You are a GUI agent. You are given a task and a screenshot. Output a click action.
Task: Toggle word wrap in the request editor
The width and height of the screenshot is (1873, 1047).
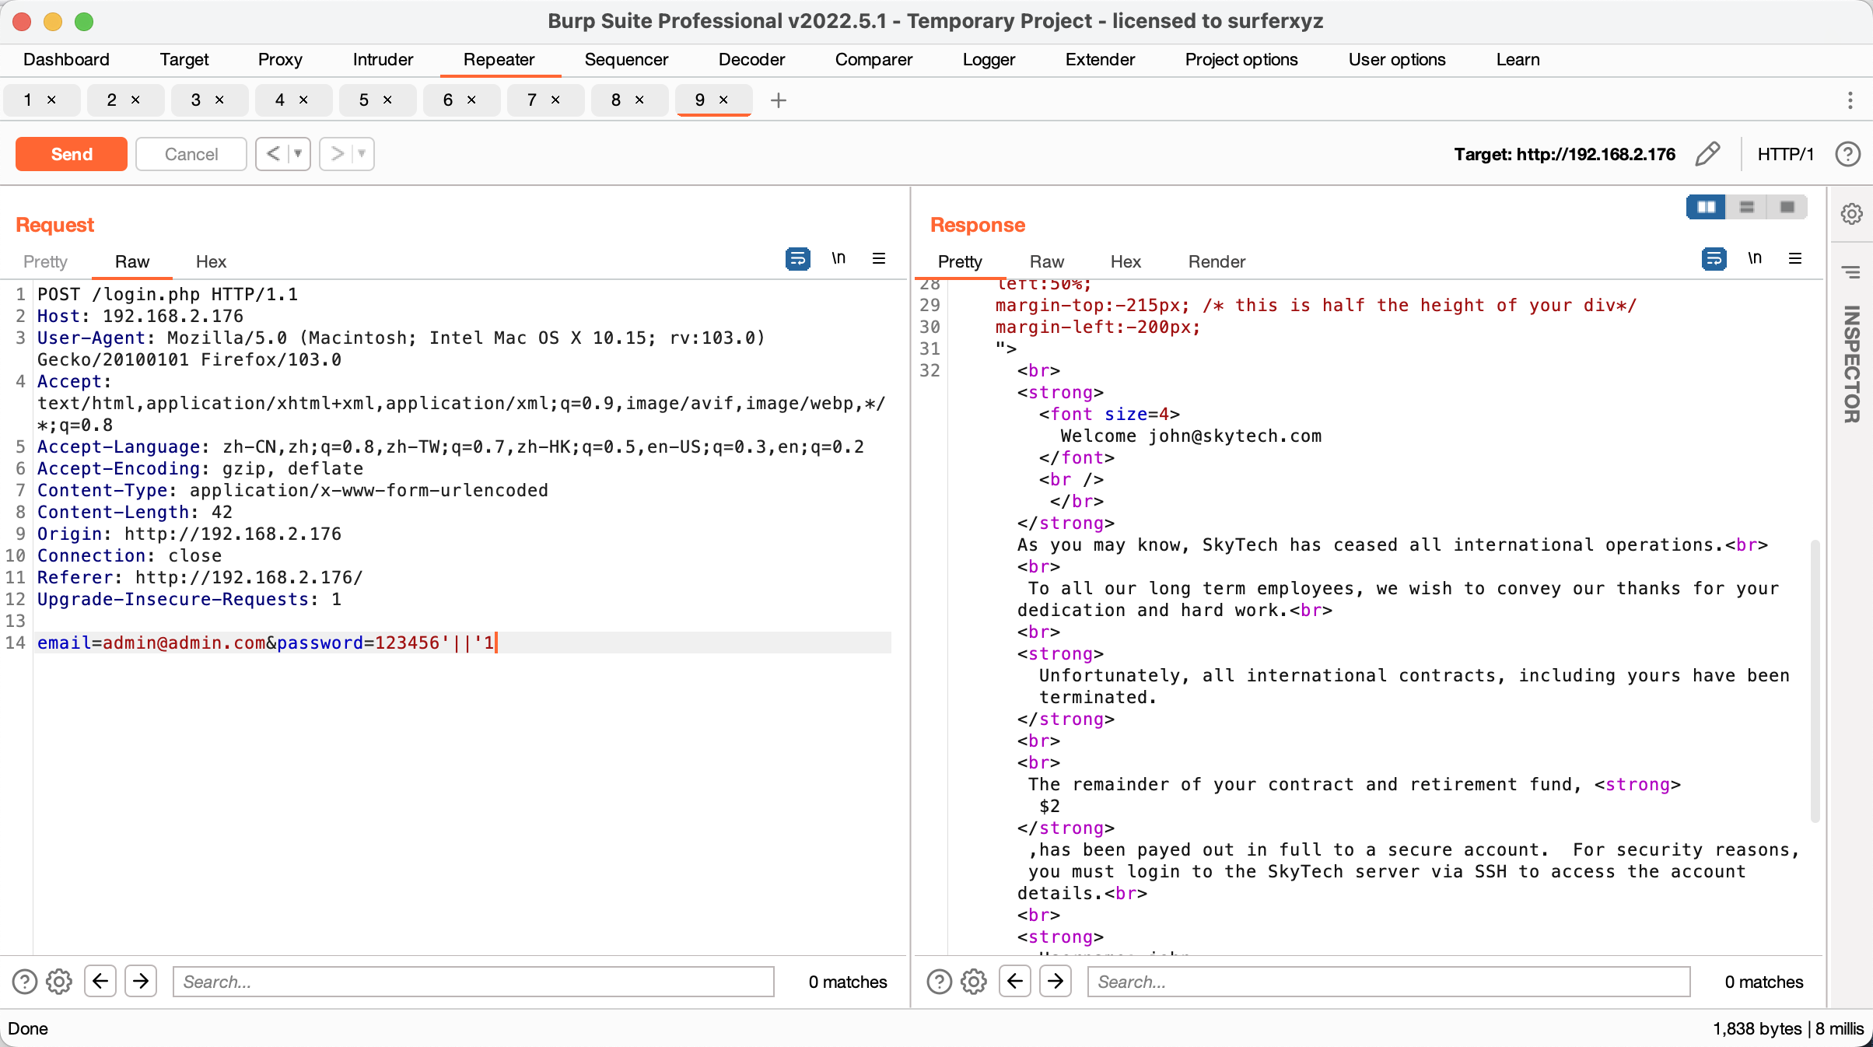(797, 258)
